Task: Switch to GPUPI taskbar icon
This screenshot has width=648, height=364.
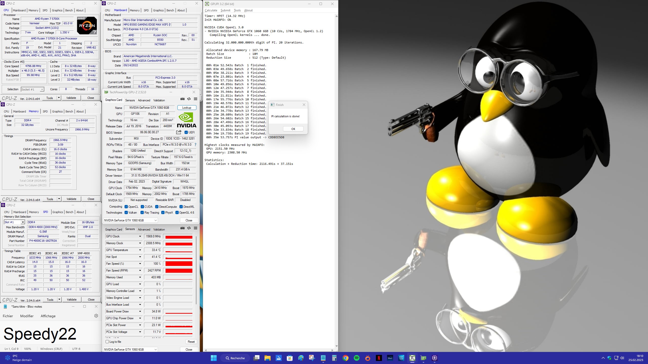Action: [x=412, y=358]
